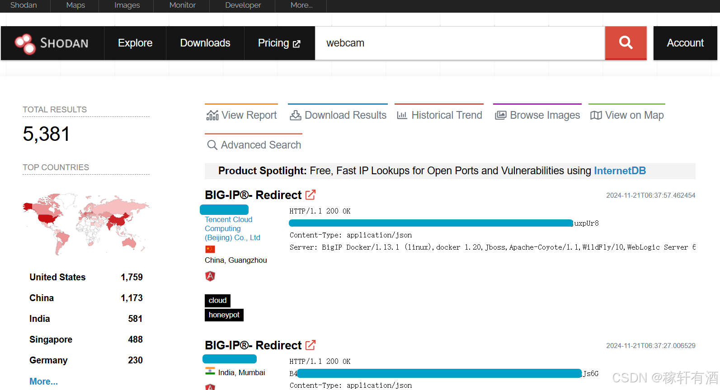Expand the More... top menu

coord(301,5)
